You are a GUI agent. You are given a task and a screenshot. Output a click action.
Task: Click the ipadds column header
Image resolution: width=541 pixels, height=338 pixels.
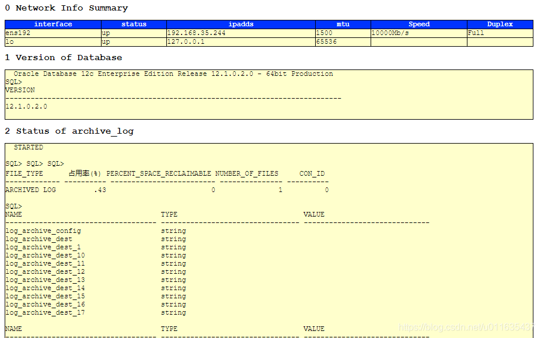point(241,24)
